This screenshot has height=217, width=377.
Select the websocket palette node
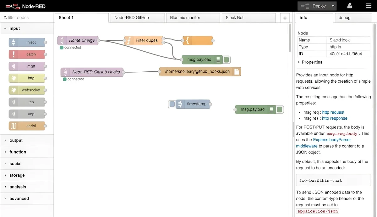pyautogui.click(x=27, y=90)
